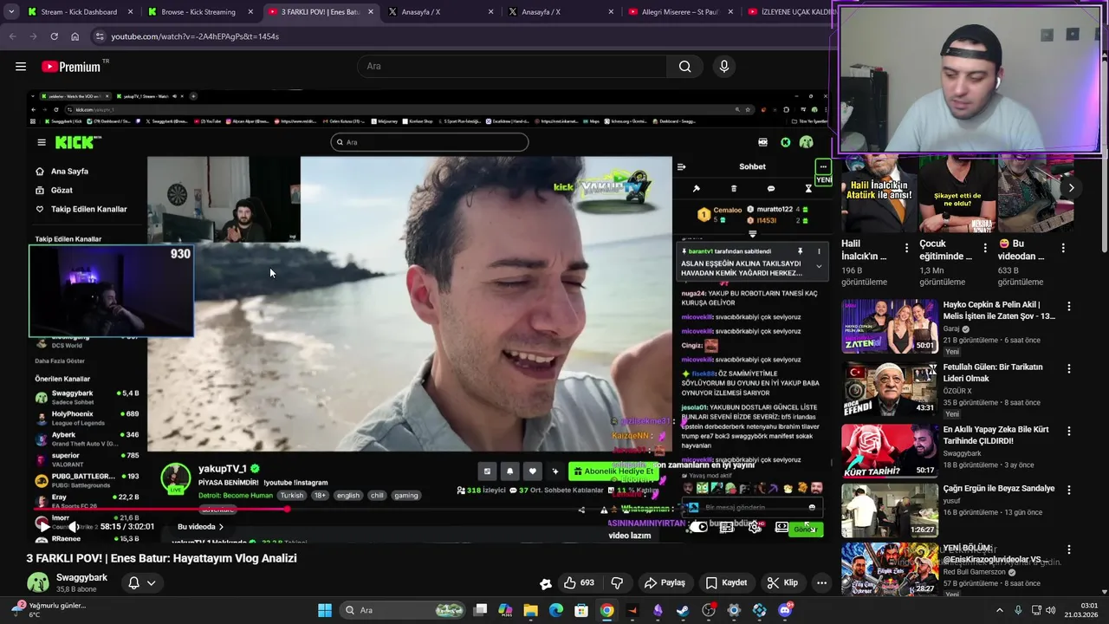Screen dimensions: 1109x624
Task: Open Microsoft Edge from taskbar
Action: click(556, 610)
